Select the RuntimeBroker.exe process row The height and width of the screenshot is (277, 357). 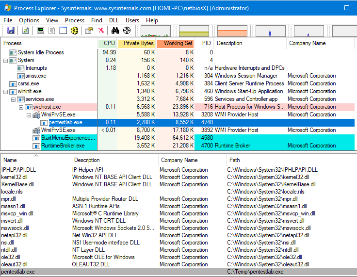point(63,146)
